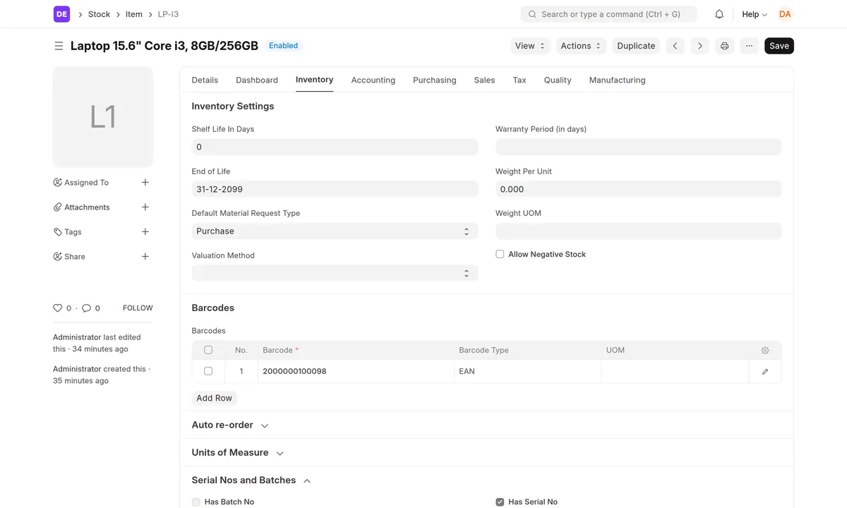The image size is (847, 508).
Task: Open the Actions dropdown menu
Action: [x=581, y=46]
